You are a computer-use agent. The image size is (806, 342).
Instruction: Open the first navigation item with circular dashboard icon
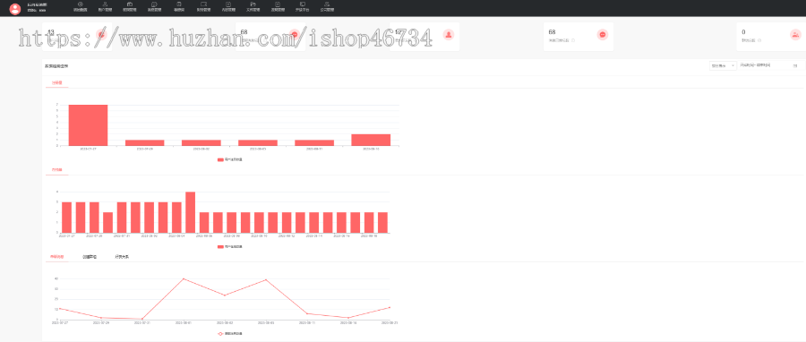81,6
